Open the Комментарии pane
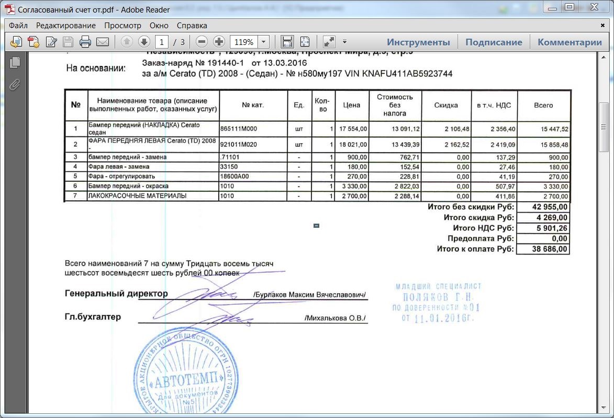 pos(570,42)
